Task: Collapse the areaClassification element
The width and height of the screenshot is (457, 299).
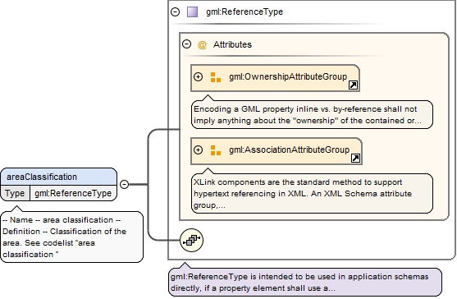Action: tap(125, 184)
